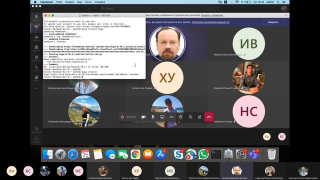Mute the microphone in the meeting toolbar
This screenshot has width=320, height=180.
point(153,117)
